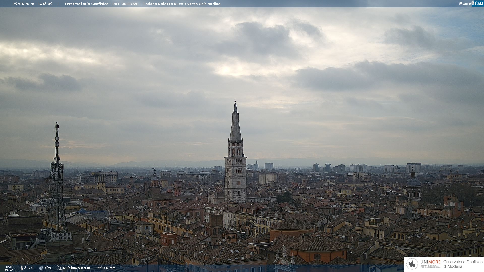Click the DATI METEO label
The image size is (484, 272).
[9, 268]
